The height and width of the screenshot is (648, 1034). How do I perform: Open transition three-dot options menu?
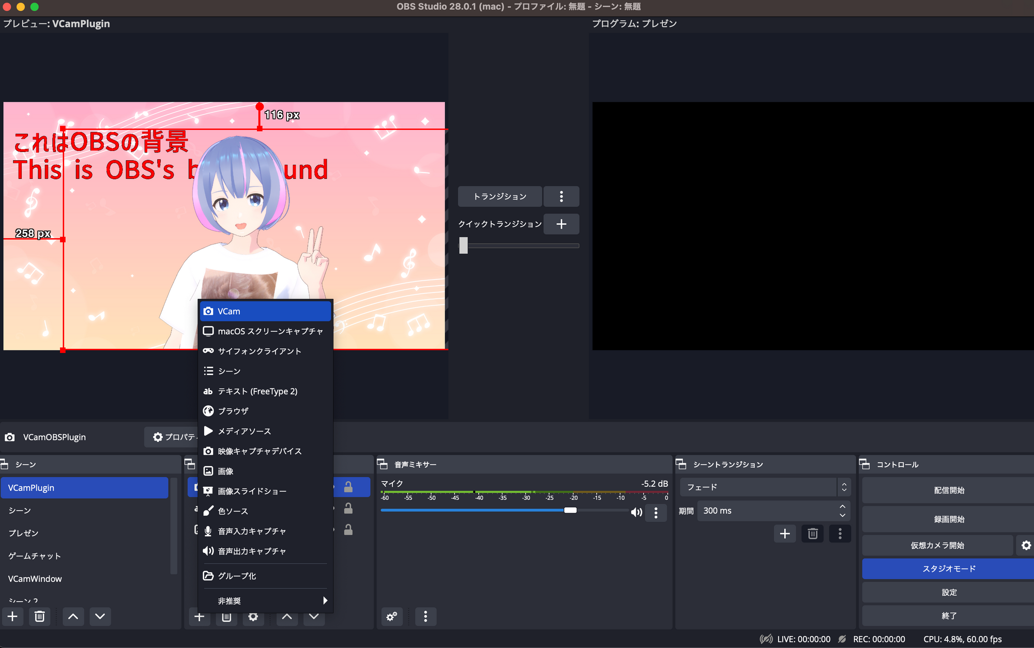click(561, 196)
